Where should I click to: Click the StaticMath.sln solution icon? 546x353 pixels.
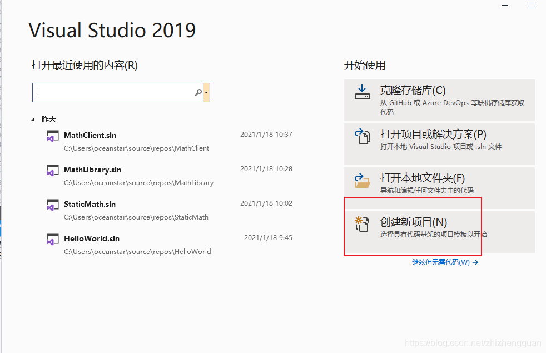pyautogui.click(x=53, y=205)
